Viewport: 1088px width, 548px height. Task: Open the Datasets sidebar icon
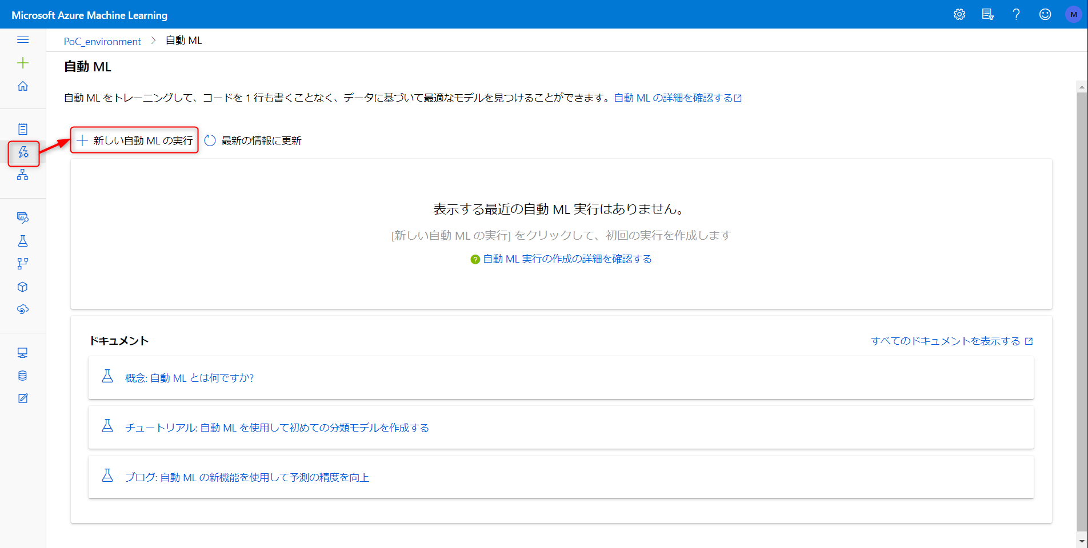[23, 217]
